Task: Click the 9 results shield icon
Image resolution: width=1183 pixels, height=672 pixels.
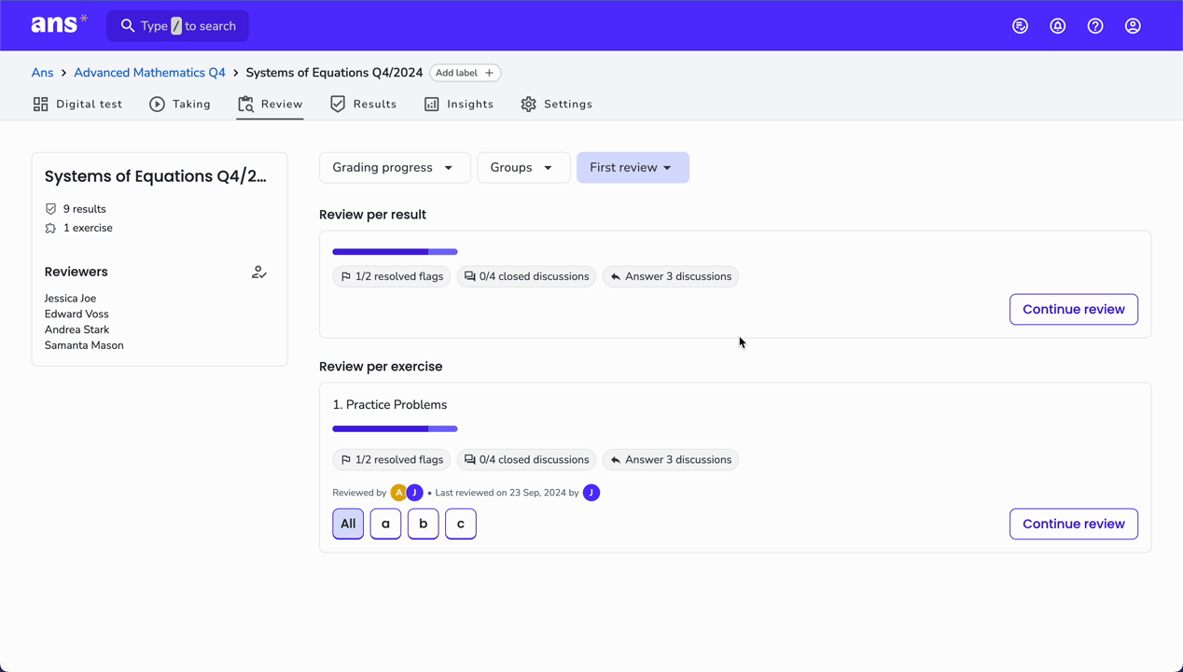Action: (50, 209)
